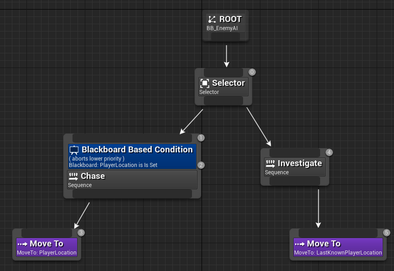This screenshot has height=271, width=394.
Task: Select the BB_EnemyAI blackboard label
Action: point(222,28)
